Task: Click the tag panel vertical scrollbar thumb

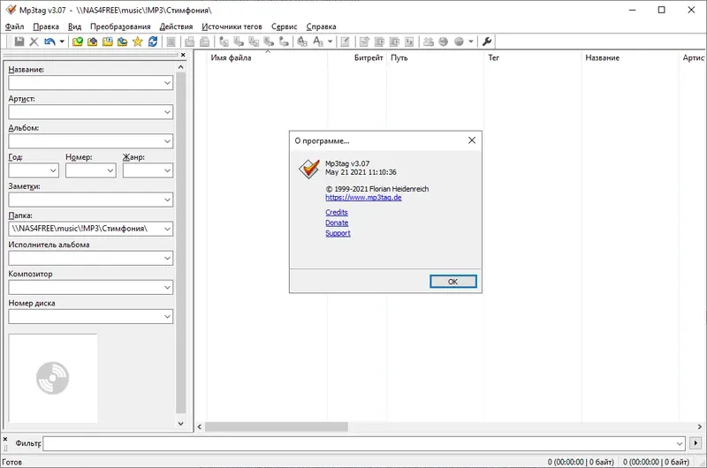Action: pos(181,242)
